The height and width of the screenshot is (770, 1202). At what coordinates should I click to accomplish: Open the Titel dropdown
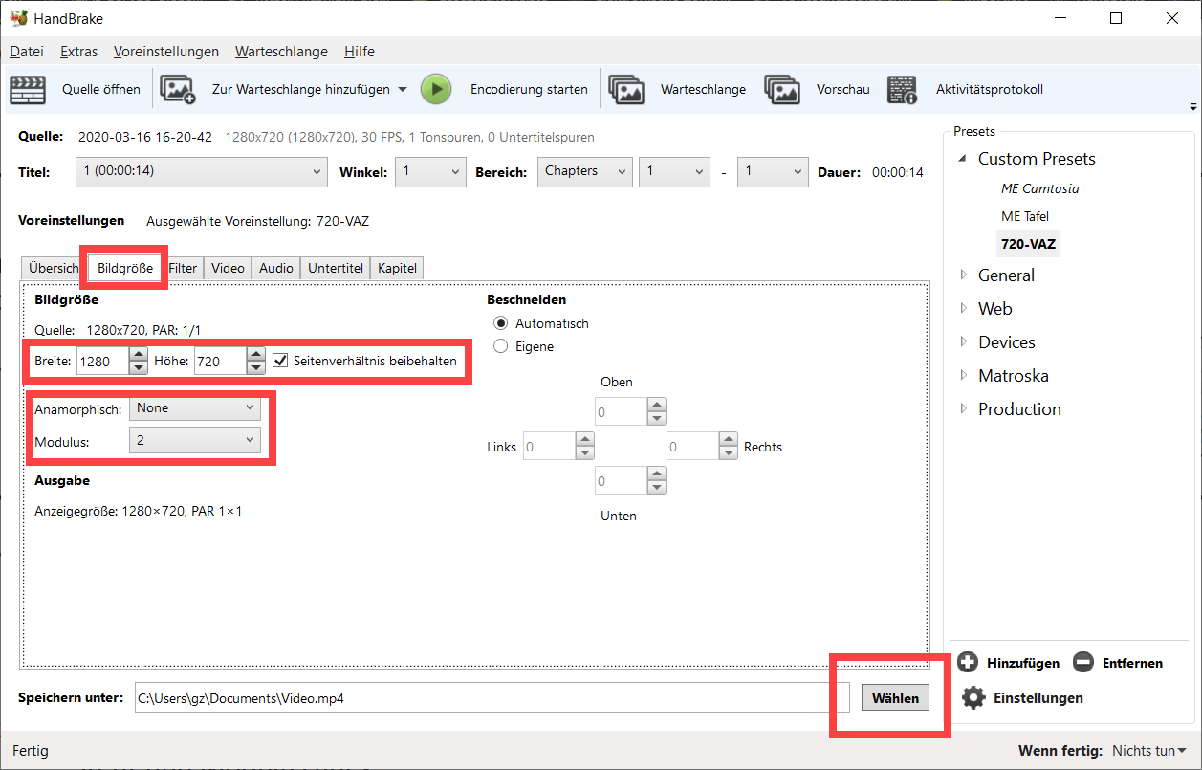click(202, 172)
